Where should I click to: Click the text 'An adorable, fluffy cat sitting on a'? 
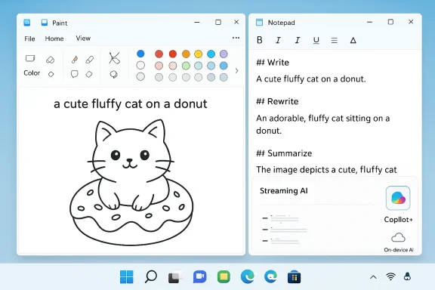pos(323,119)
